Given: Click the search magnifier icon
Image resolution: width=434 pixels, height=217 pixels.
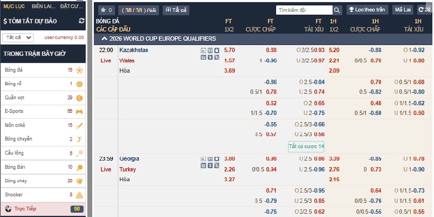Looking at the screenshot, I should 337,10.
